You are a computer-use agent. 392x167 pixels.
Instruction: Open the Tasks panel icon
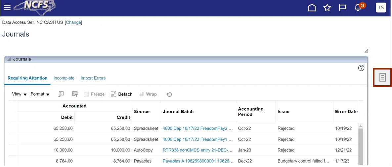click(382, 77)
